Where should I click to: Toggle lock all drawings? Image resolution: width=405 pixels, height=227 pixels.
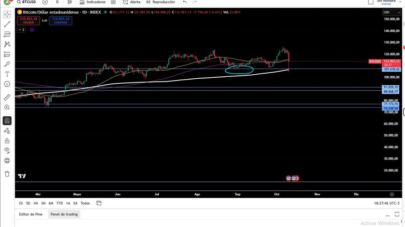7,141
